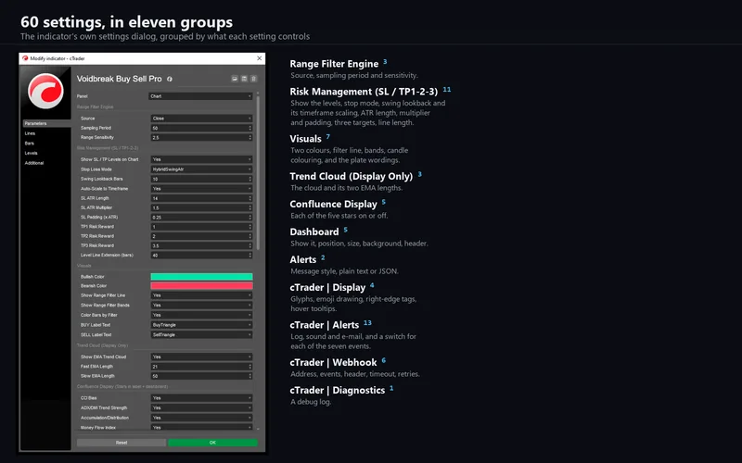
Task: Click the load parameters icon in dialog header
Action: [235, 79]
